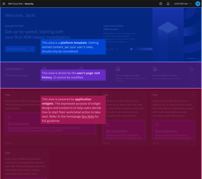This screenshot has height=179, width=202.
Task: Click the chevron up icon next to Collapse
Action: [x=198, y=58]
